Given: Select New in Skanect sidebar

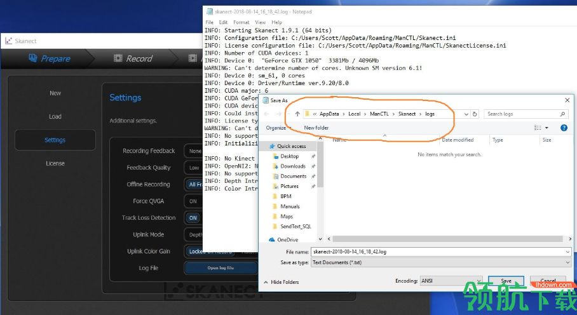Looking at the screenshot, I should pos(55,93).
